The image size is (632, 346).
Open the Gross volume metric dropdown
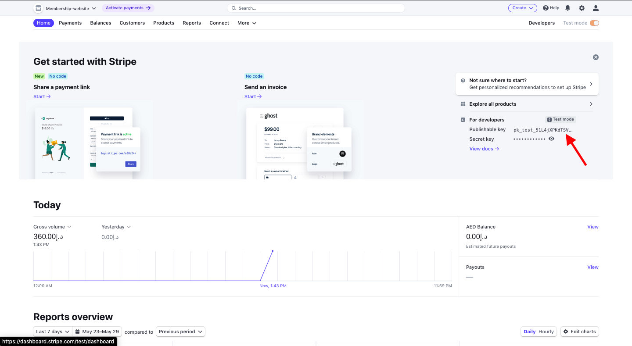point(52,227)
